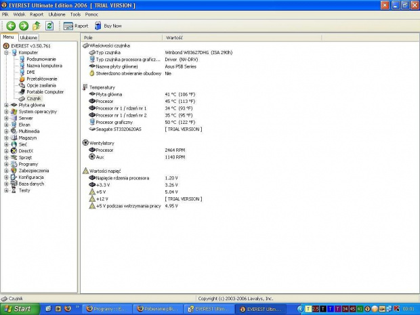Open Opcje zasilania in the tree

pos(41,85)
